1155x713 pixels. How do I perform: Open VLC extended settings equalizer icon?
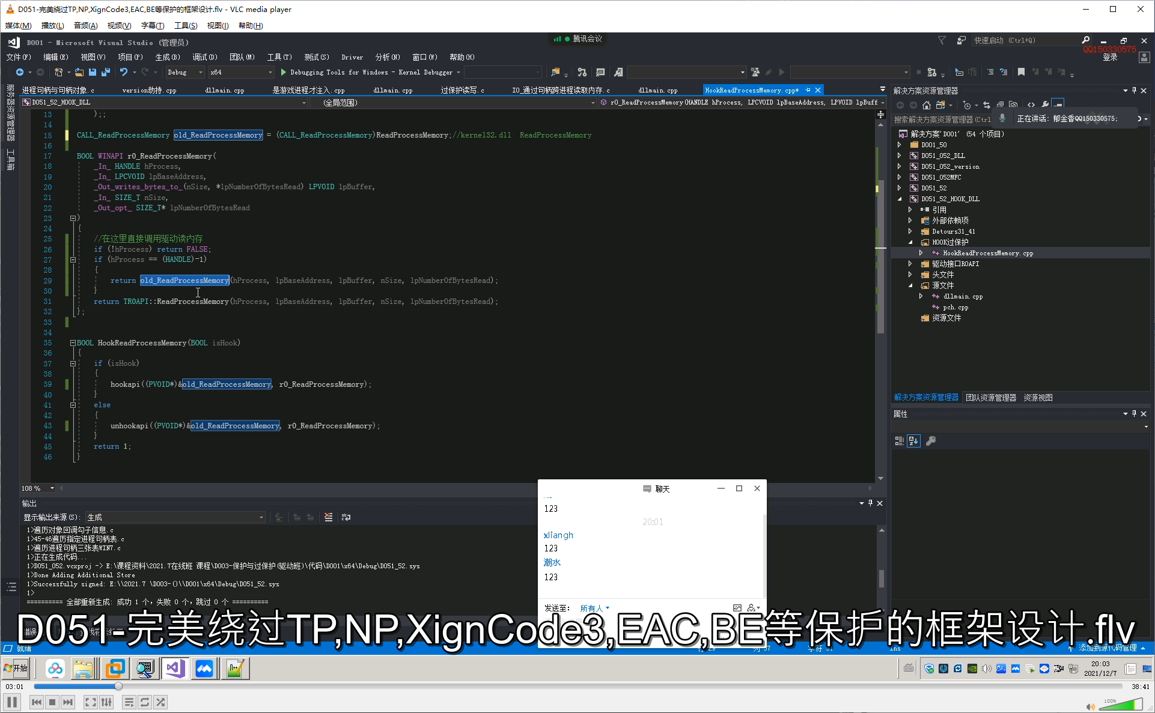106,702
